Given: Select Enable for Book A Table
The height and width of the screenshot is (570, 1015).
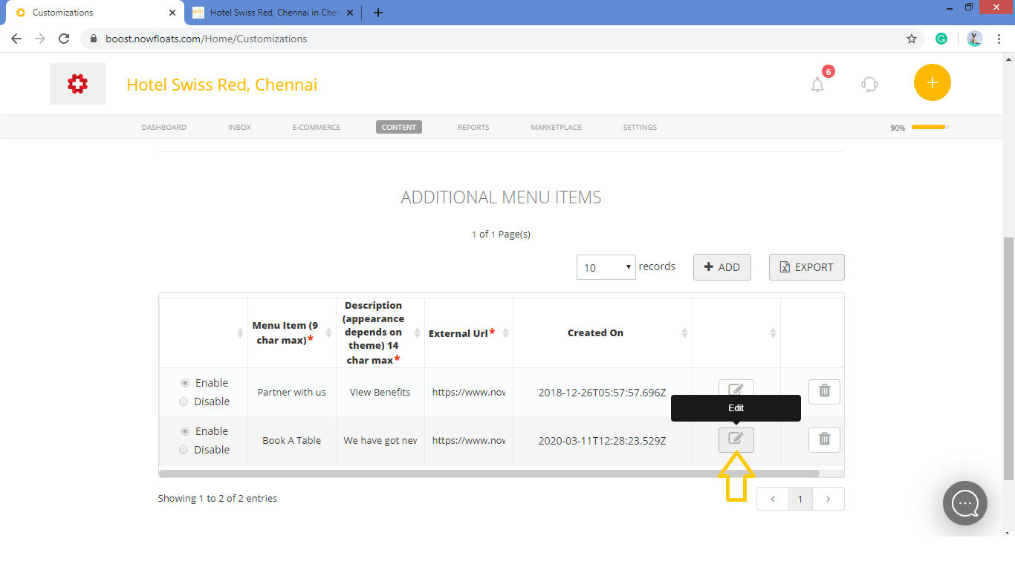Looking at the screenshot, I should click(185, 431).
